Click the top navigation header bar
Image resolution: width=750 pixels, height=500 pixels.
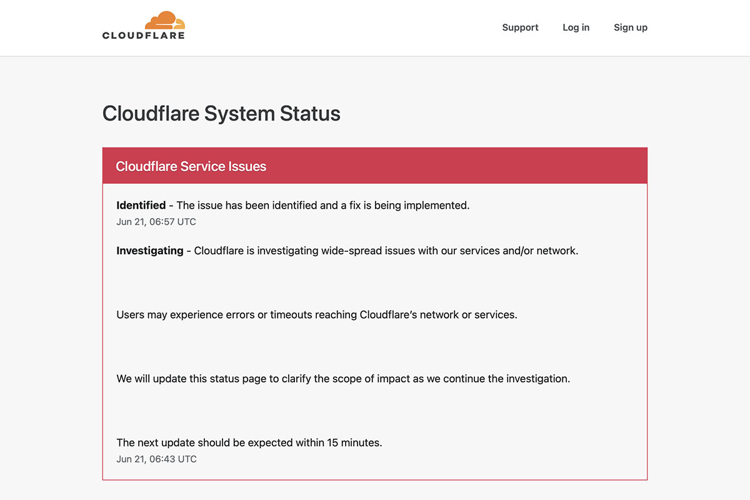[x=375, y=28]
